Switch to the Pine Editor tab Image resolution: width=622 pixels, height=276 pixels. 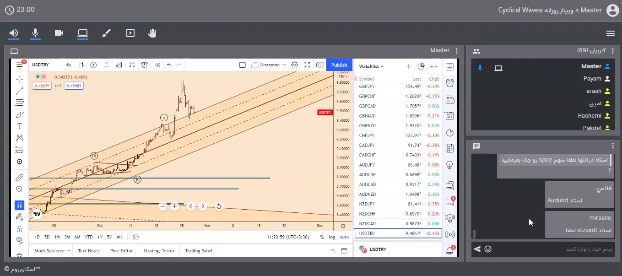coord(121,251)
